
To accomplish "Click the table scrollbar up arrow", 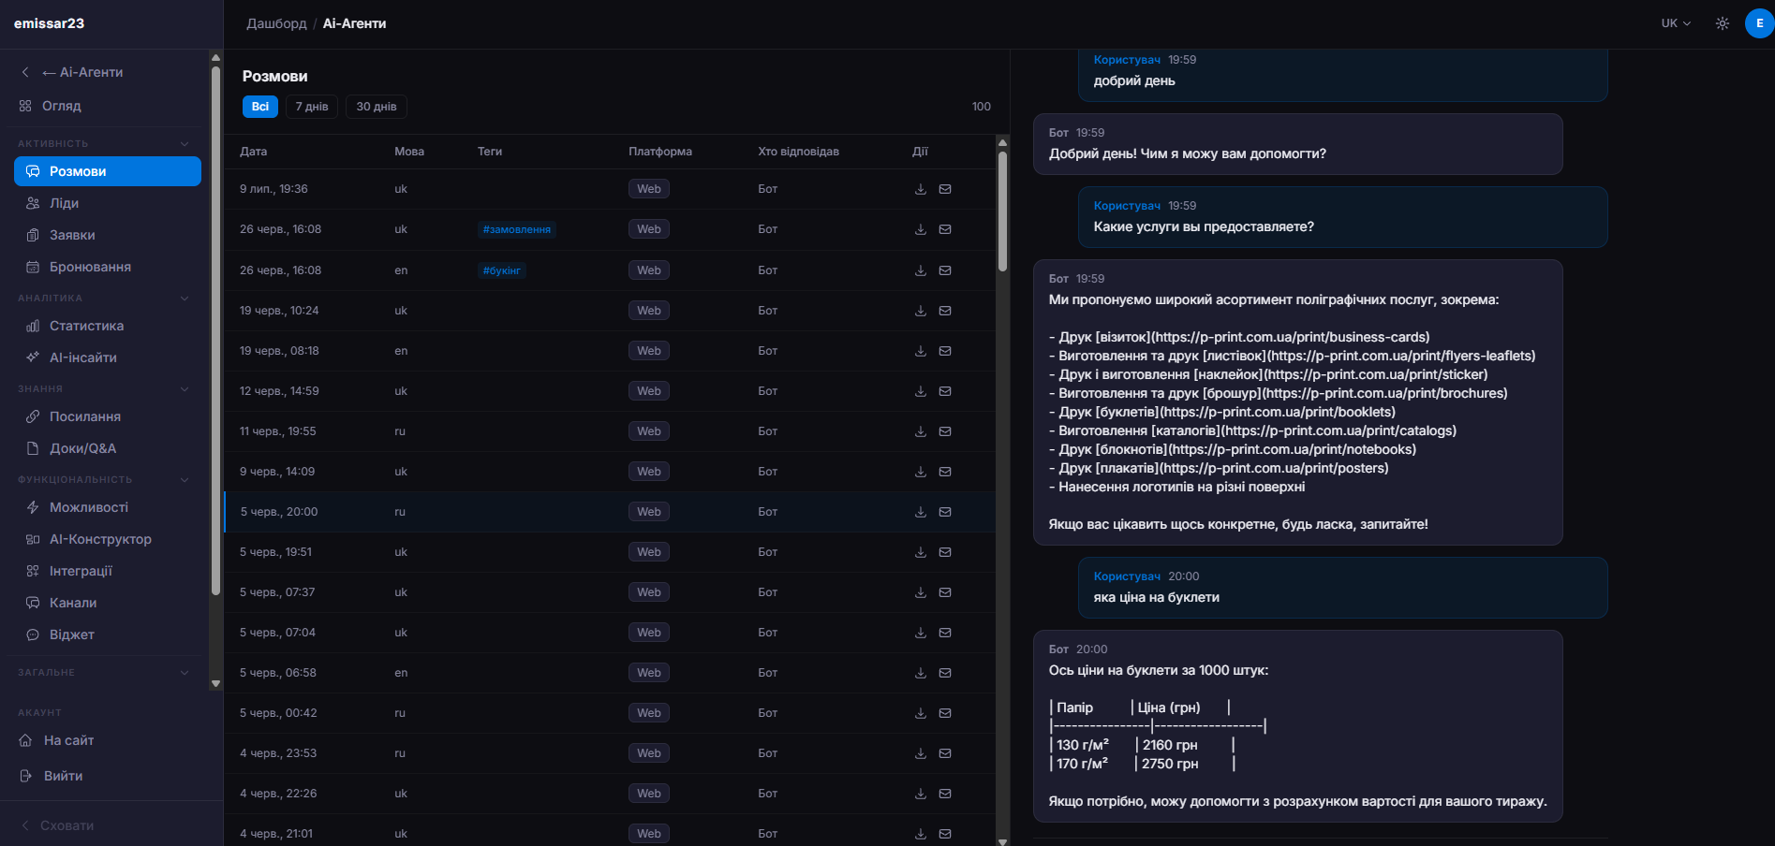I will (x=1002, y=143).
